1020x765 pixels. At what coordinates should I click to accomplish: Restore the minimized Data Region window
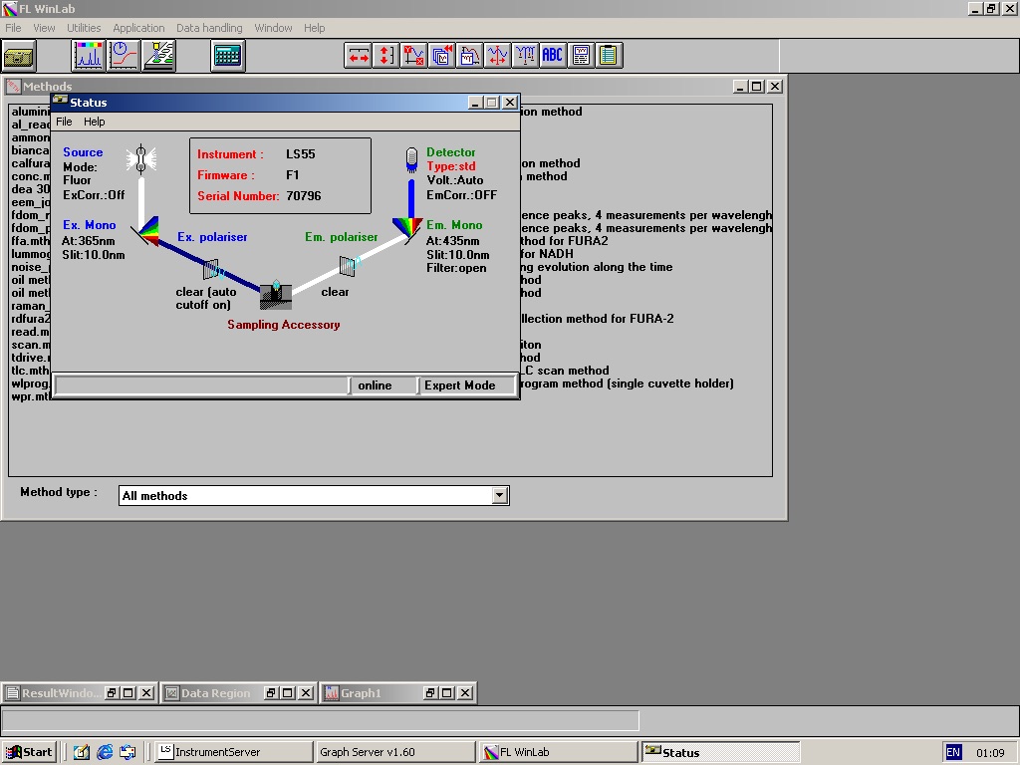click(x=272, y=693)
